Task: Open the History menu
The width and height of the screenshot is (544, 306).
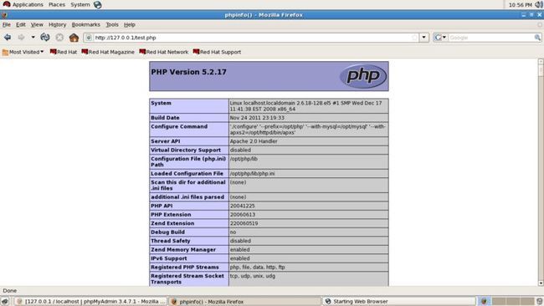Action: [57, 24]
